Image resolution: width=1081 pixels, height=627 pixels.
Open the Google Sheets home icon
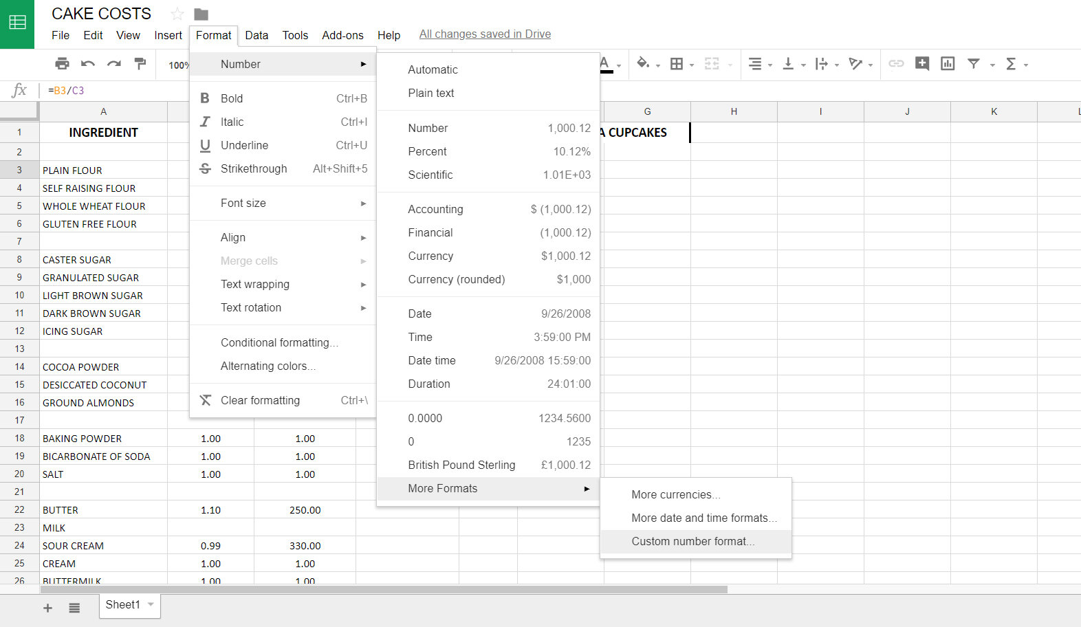(17, 23)
